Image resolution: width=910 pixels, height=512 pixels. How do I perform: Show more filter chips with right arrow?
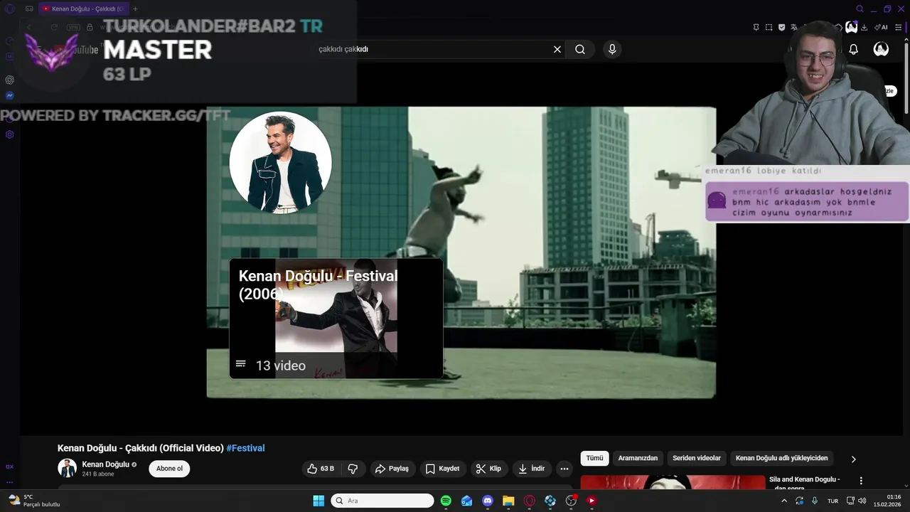tap(854, 459)
